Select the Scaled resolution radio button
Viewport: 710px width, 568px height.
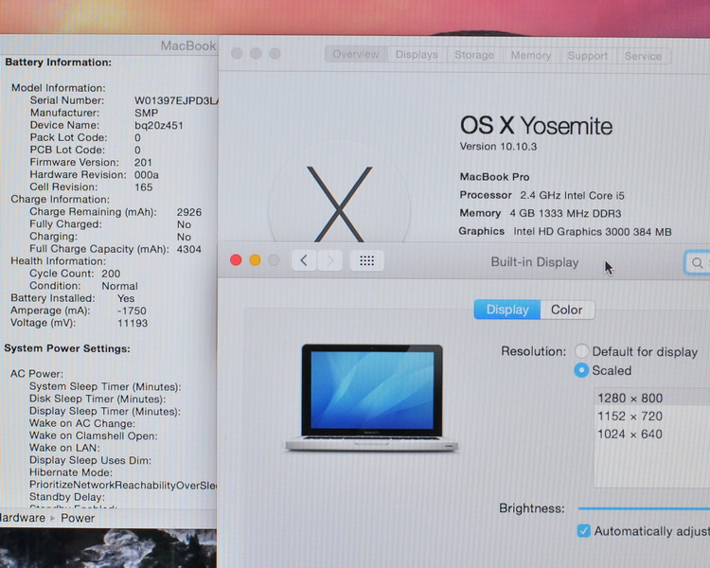pyautogui.click(x=581, y=370)
